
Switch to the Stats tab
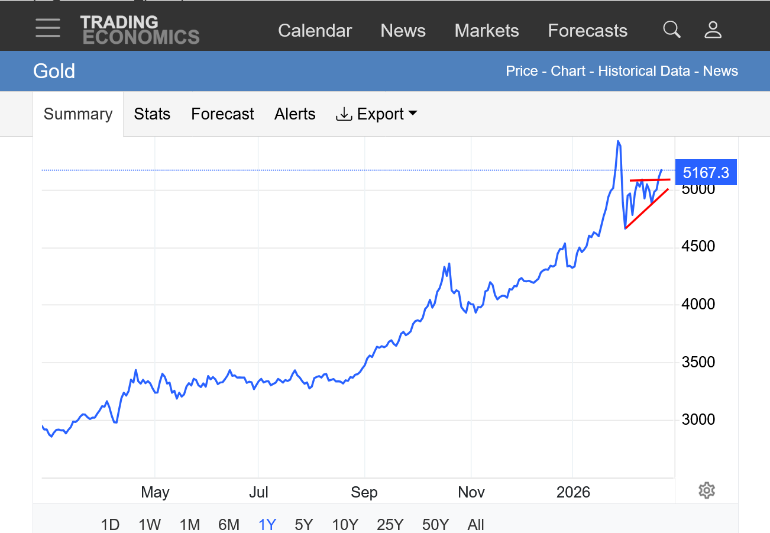[x=152, y=114]
